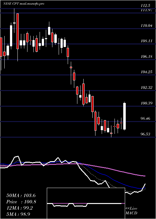Image resolution: width=156 pixels, height=219 pixels.
Task: Click the 98.46 price axis label
Action: [x=145, y=119]
